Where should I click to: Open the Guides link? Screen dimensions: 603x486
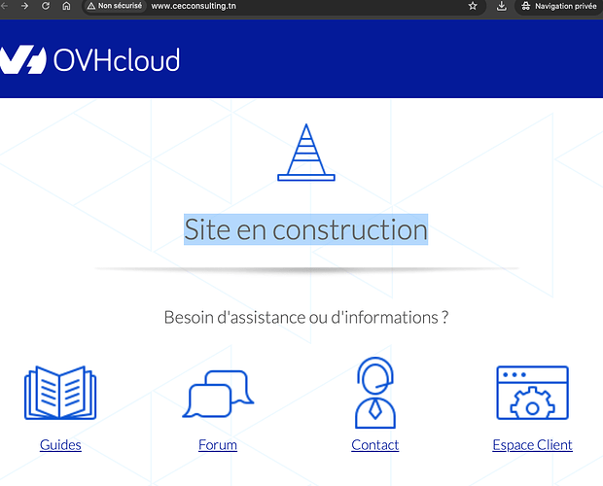click(60, 445)
